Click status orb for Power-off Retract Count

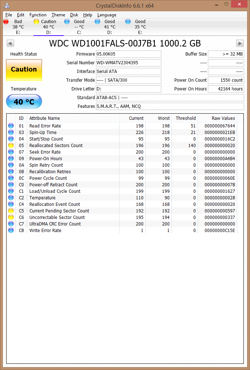(11, 184)
